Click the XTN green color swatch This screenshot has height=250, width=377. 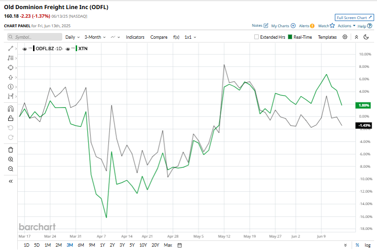pos(77,48)
